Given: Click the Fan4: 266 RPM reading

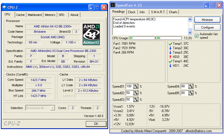Looking at the screenshot, I should pos(124,52).
